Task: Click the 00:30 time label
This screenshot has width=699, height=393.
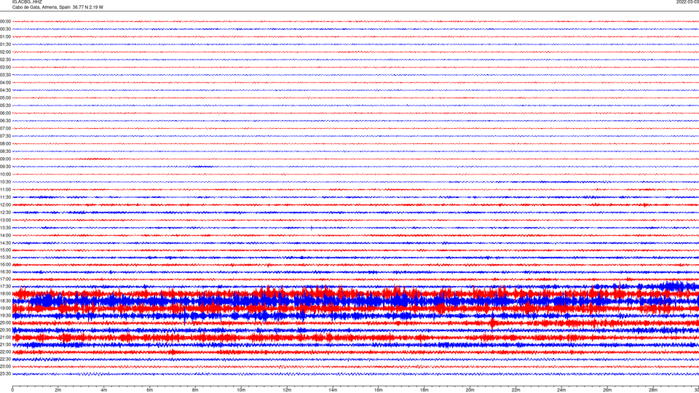Action: [x=5, y=29]
